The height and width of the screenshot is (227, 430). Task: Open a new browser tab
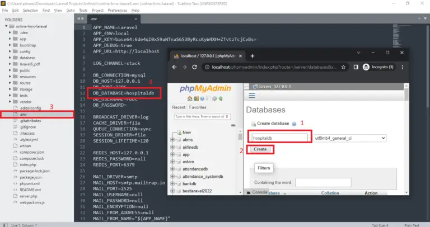[252, 56]
